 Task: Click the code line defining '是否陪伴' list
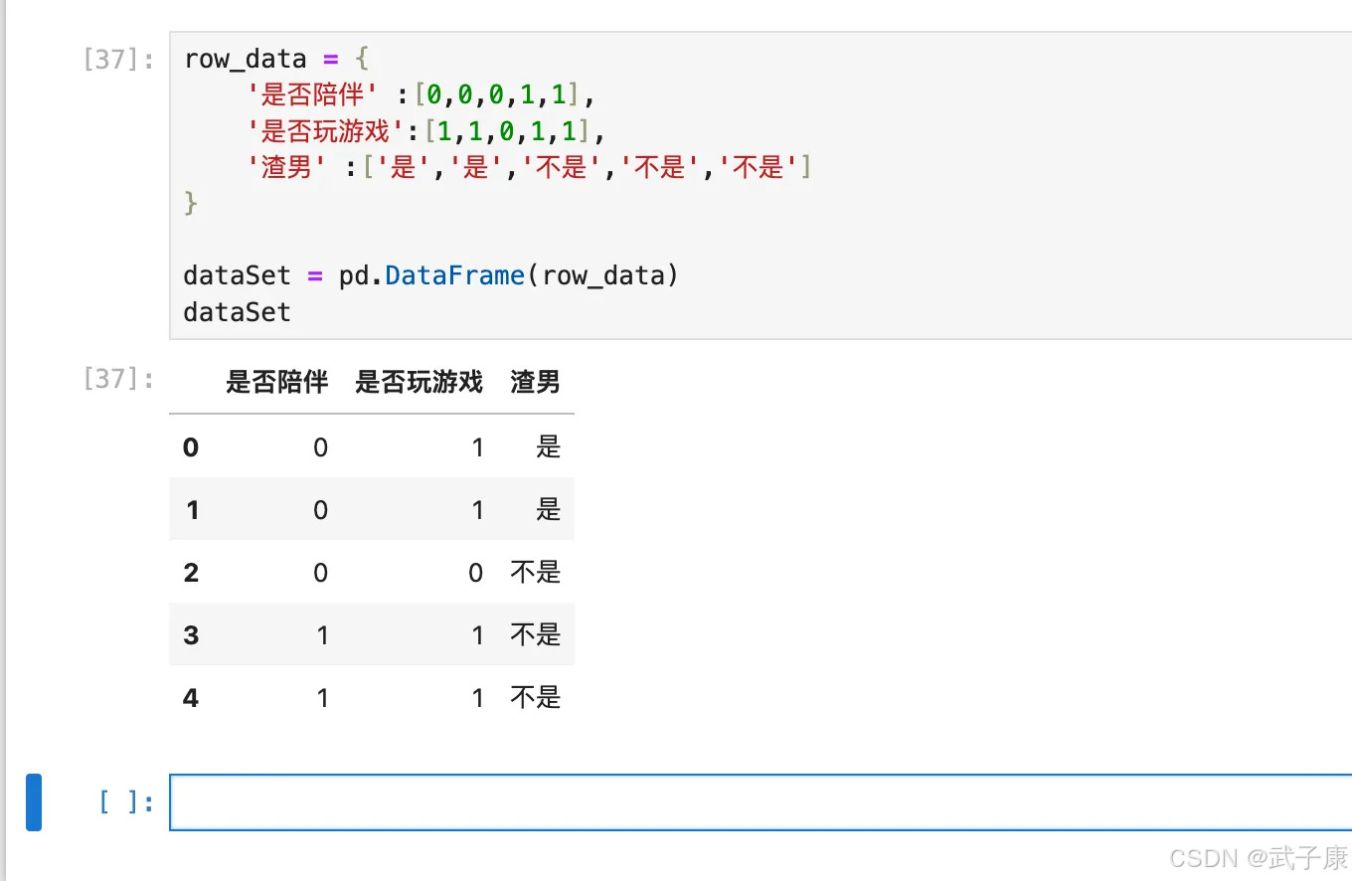[421, 95]
